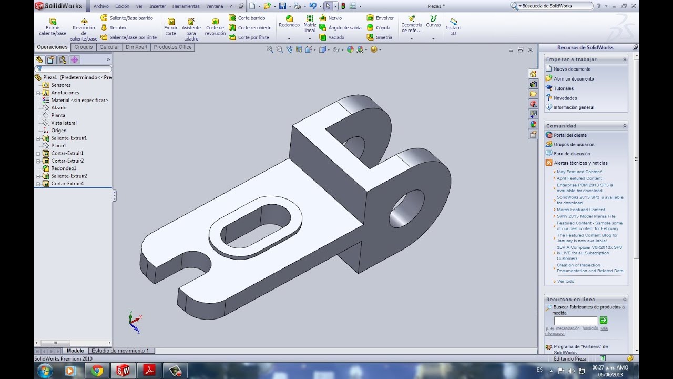Select the Envolver wrap tool
This screenshot has width=673, height=379.
[x=380, y=18]
